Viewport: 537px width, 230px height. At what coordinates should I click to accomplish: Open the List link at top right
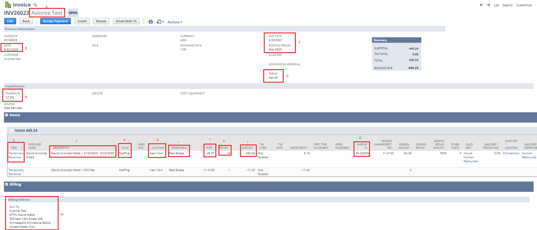click(x=497, y=5)
